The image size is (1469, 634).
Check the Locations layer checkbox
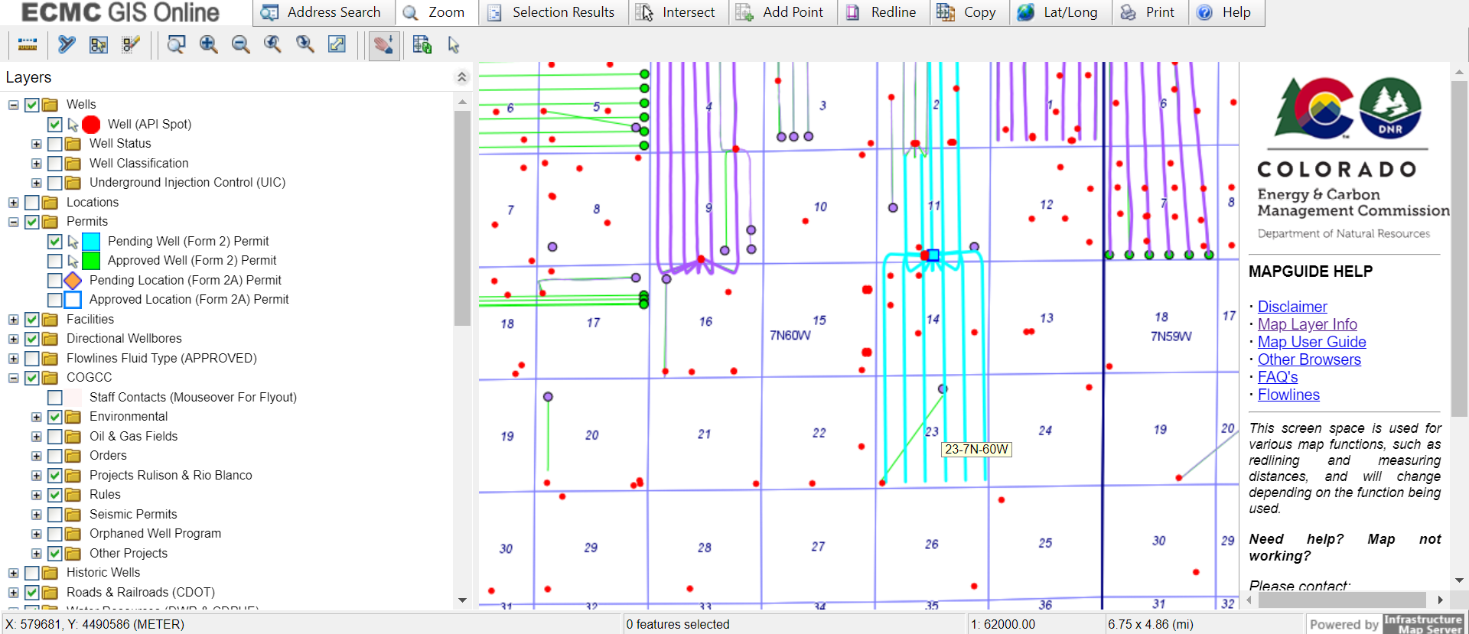click(x=32, y=203)
